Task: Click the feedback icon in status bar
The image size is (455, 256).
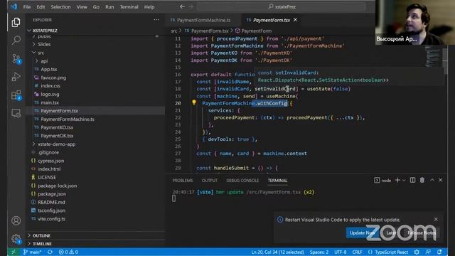Action: [428, 252]
